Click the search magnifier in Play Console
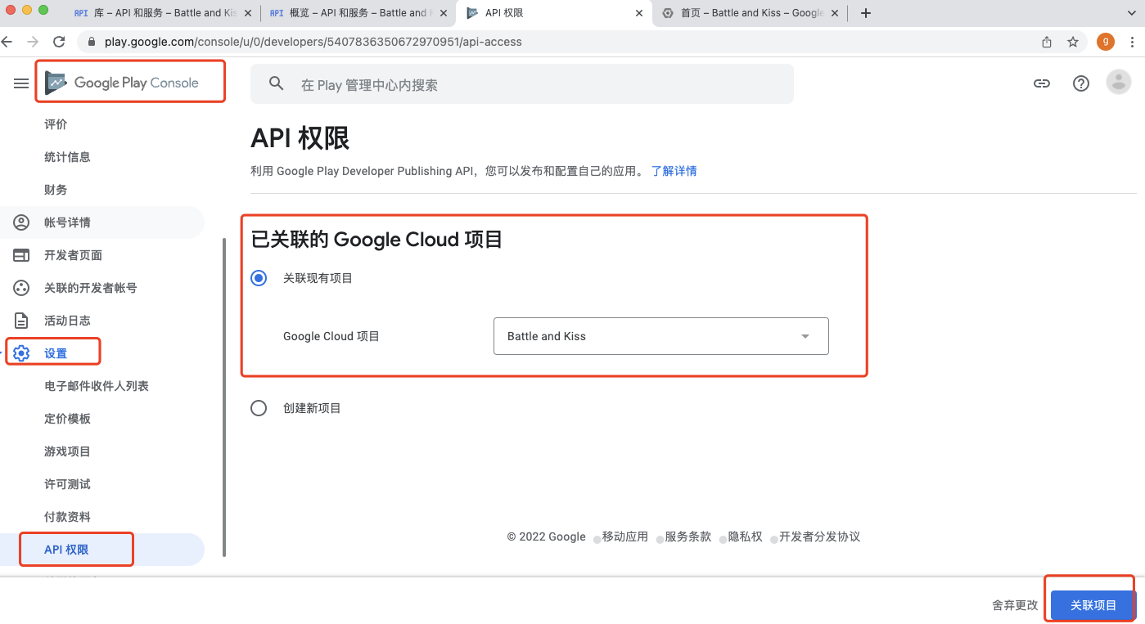 coord(276,83)
